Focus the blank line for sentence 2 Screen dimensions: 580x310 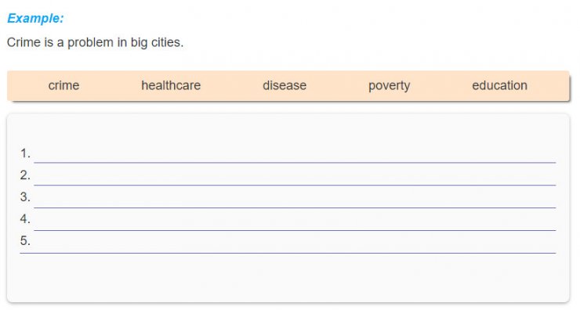click(295, 177)
